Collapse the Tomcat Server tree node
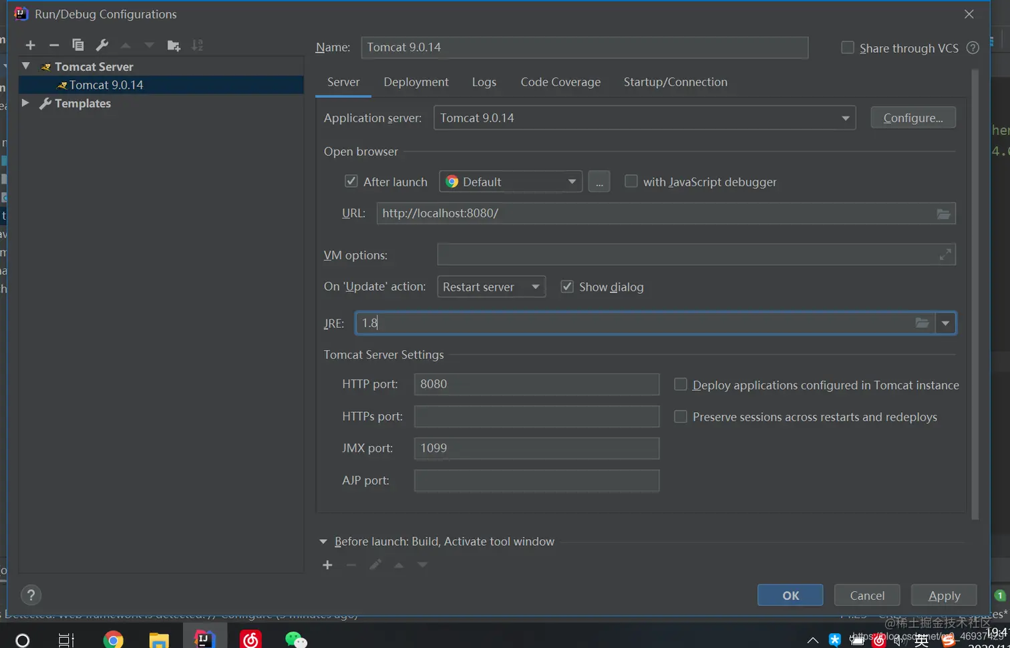Image resolution: width=1010 pixels, height=648 pixels. click(x=25, y=66)
